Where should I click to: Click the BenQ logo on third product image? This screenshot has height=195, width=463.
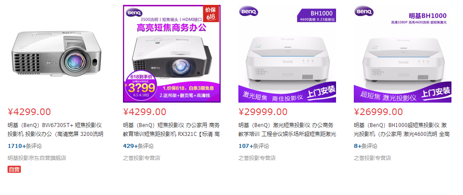pos(249,11)
